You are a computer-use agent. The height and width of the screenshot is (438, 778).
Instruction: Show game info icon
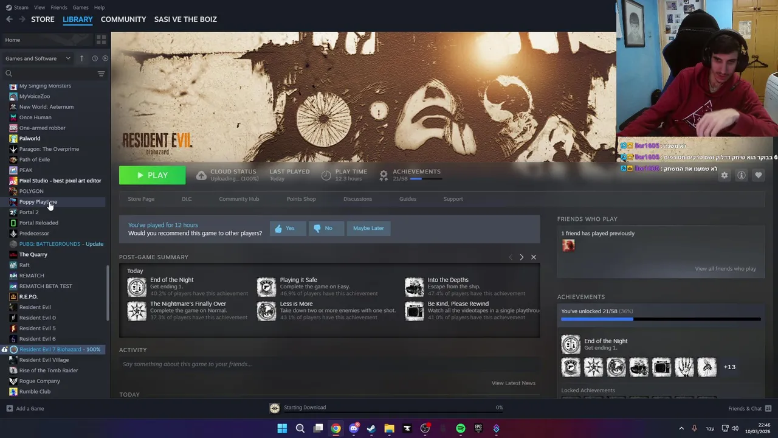click(741, 175)
